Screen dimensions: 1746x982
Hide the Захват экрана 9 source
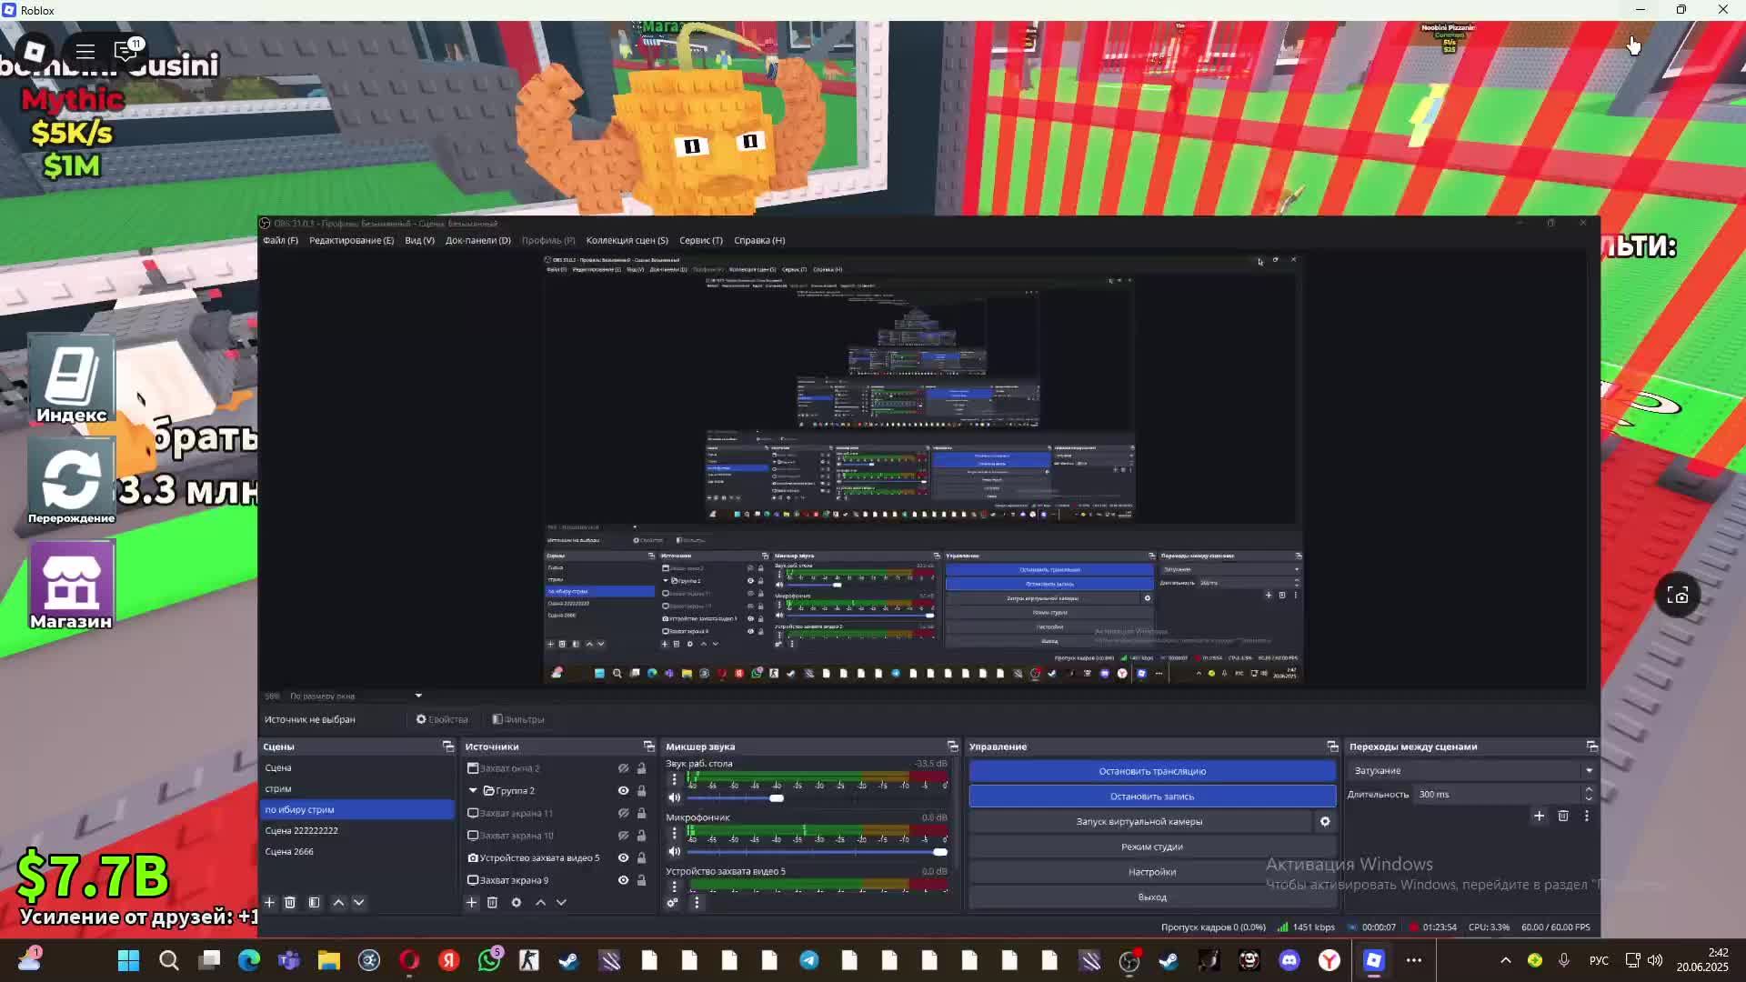coord(623,879)
